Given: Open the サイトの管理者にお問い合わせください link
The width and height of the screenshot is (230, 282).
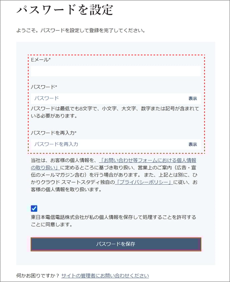Looking at the screenshot, I should coord(105,276).
